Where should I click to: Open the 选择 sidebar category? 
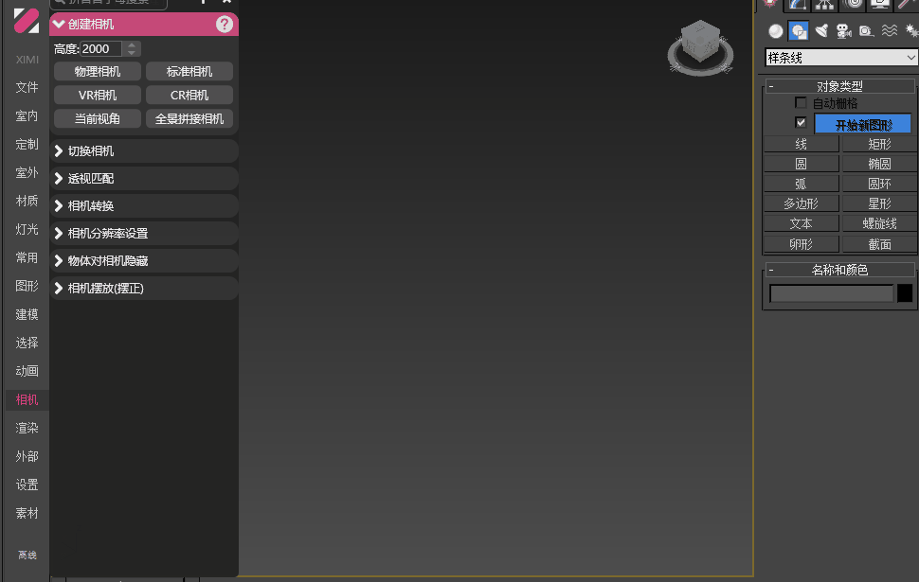(x=27, y=343)
